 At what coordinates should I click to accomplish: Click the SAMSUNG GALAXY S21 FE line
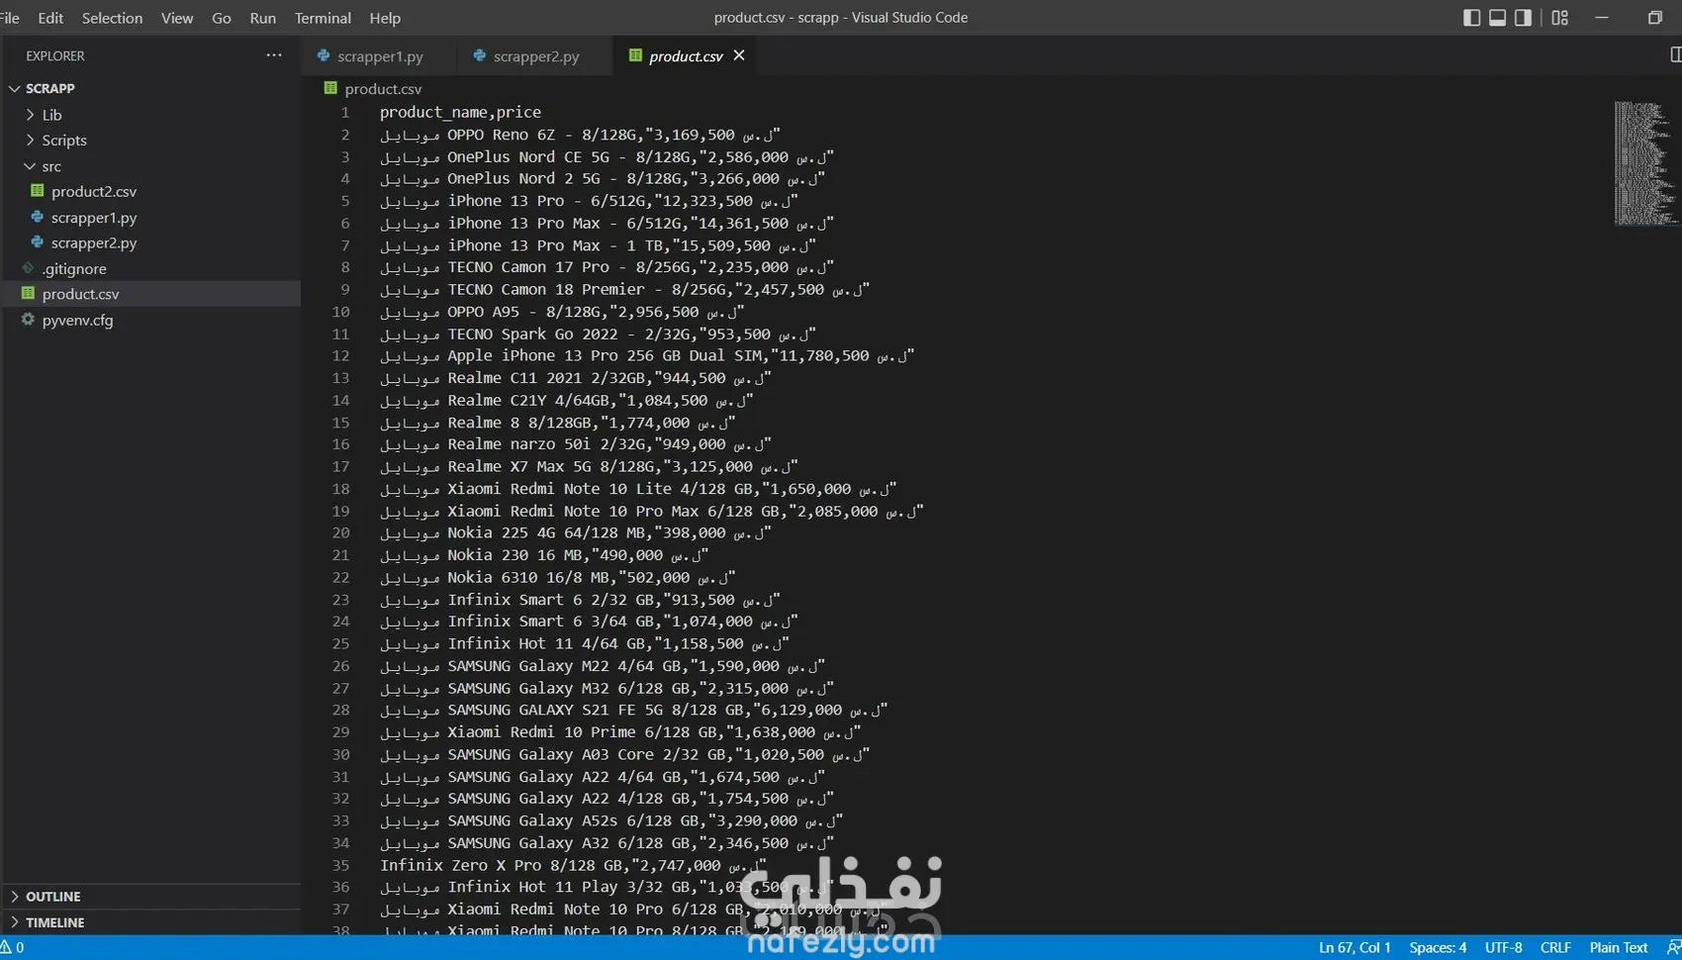coord(633,711)
